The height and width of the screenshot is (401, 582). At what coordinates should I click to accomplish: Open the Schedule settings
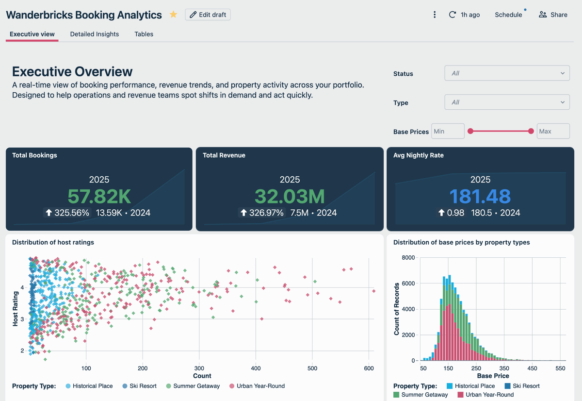(508, 15)
